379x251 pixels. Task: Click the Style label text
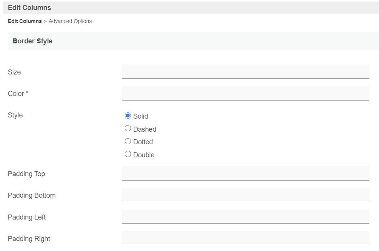pos(15,115)
